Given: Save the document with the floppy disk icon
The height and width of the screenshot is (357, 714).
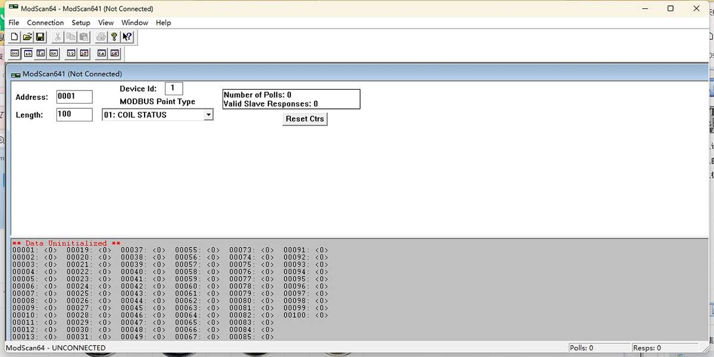Looking at the screenshot, I should tap(40, 37).
